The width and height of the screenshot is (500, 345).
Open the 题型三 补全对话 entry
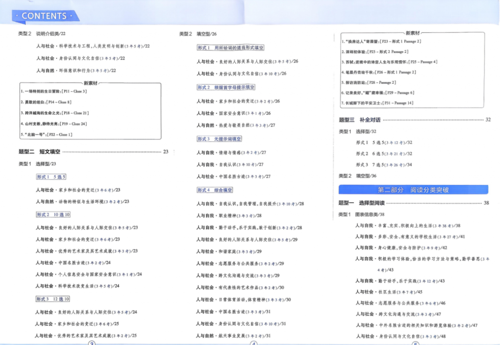pyautogui.click(x=360, y=120)
